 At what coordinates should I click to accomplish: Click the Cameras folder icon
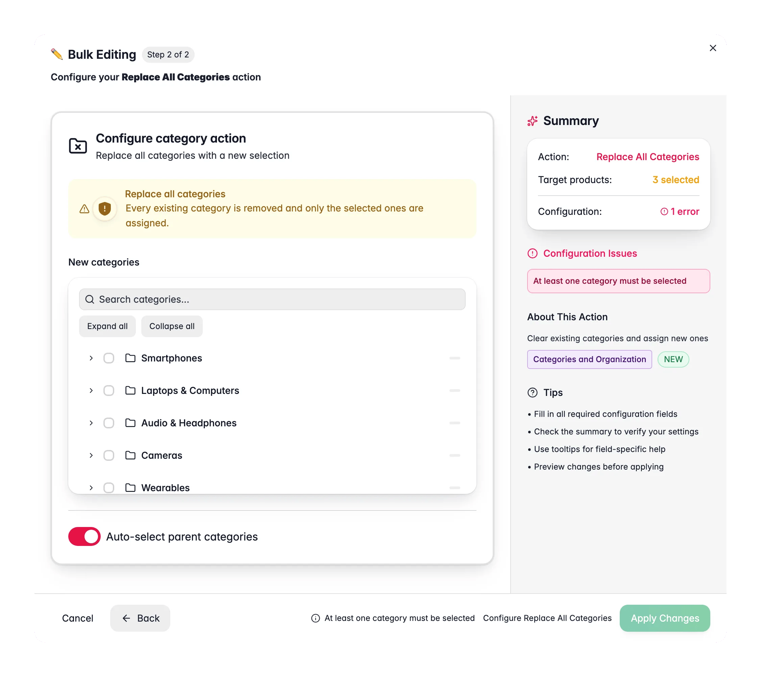[x=130, y=455]
